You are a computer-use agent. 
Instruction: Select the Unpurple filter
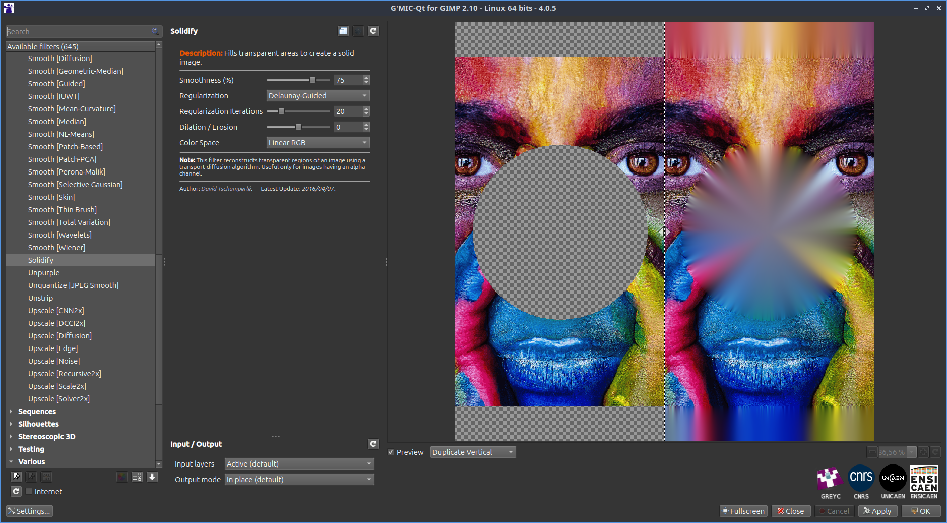pyautogui.click(x=44, y=272)
